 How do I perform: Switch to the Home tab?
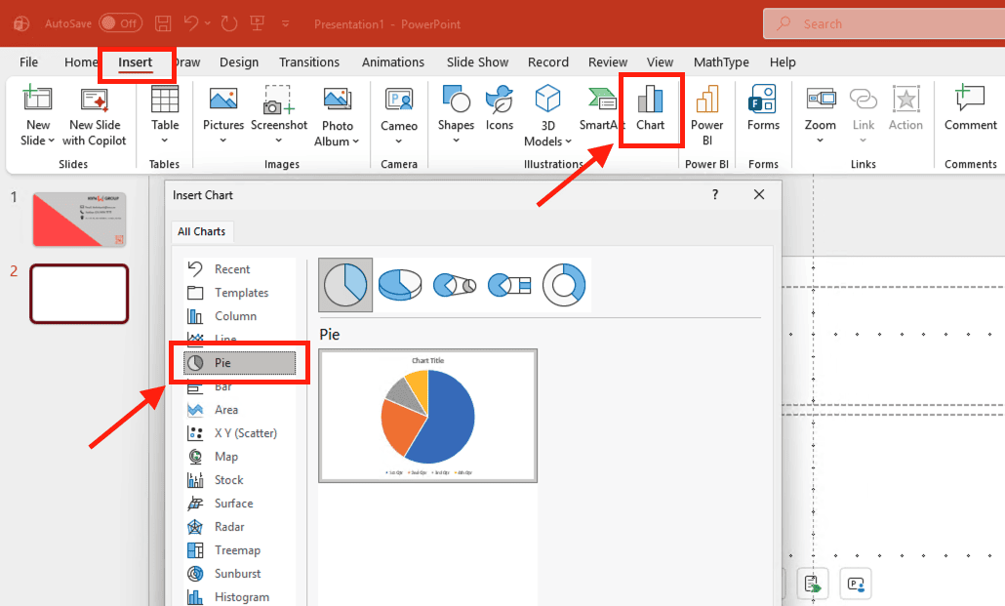point(80,62)
